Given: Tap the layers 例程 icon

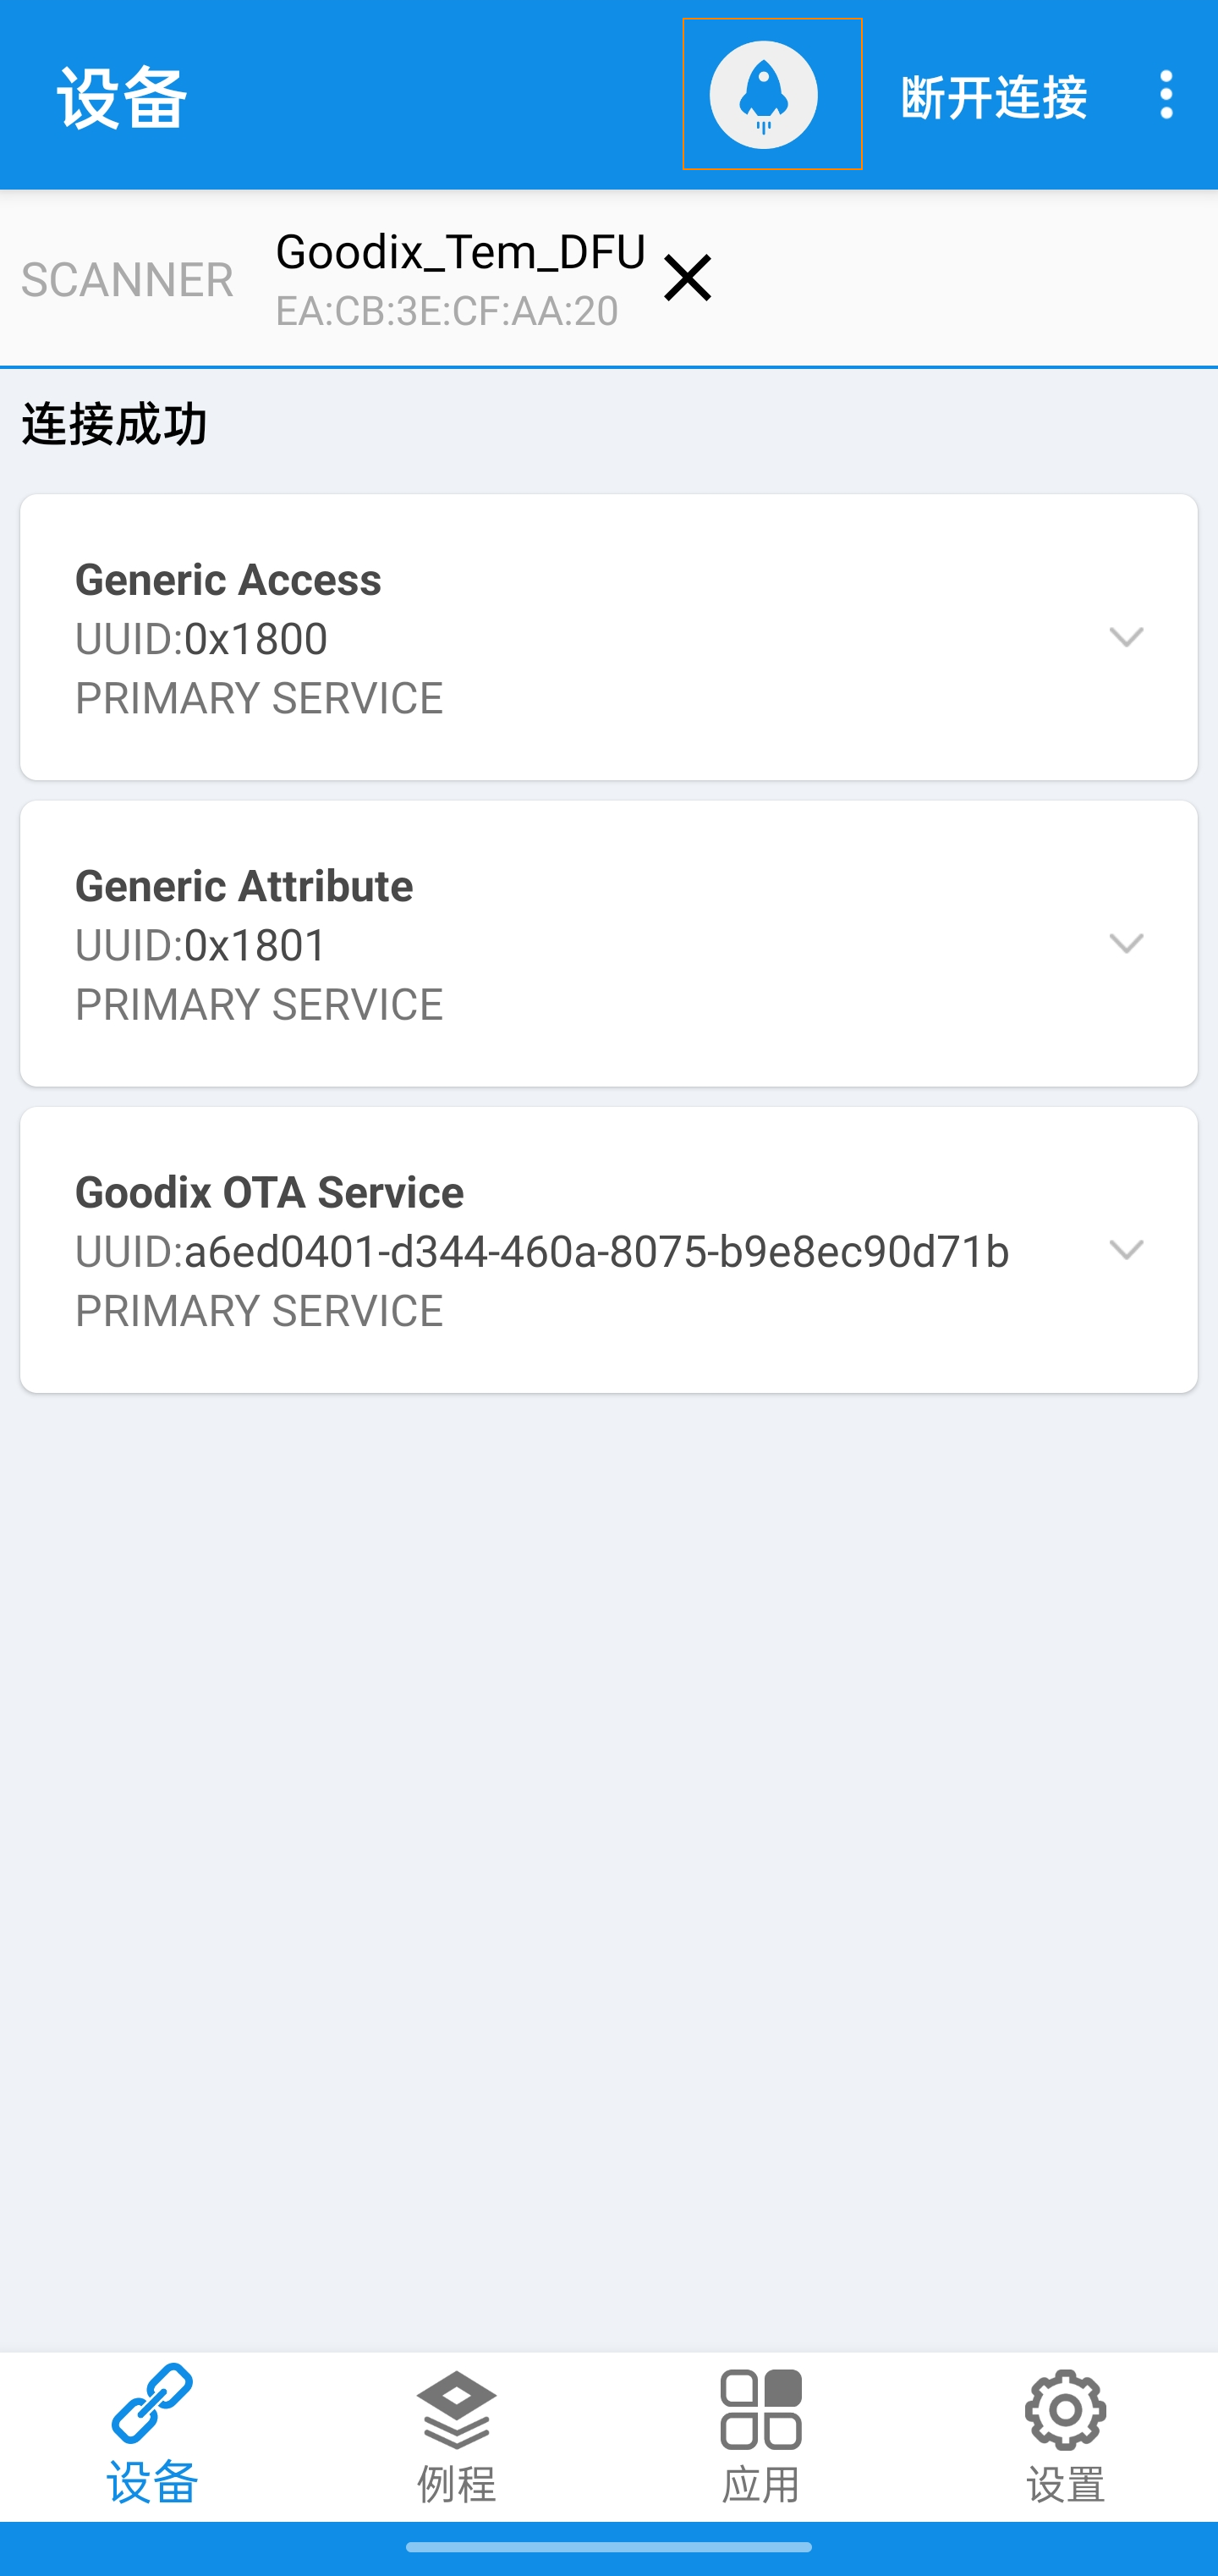Looking at the screenshot, I should 457,2410.
